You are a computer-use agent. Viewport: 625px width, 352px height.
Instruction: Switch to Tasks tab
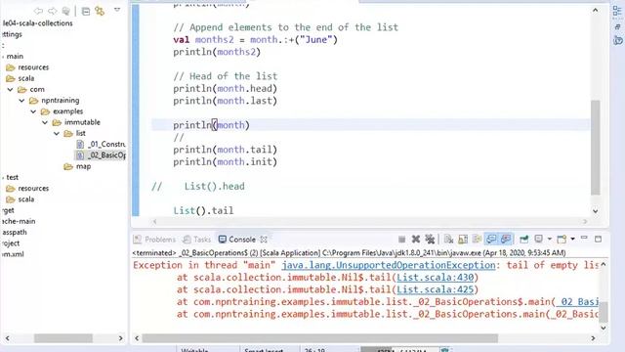(x=196, y=240)
